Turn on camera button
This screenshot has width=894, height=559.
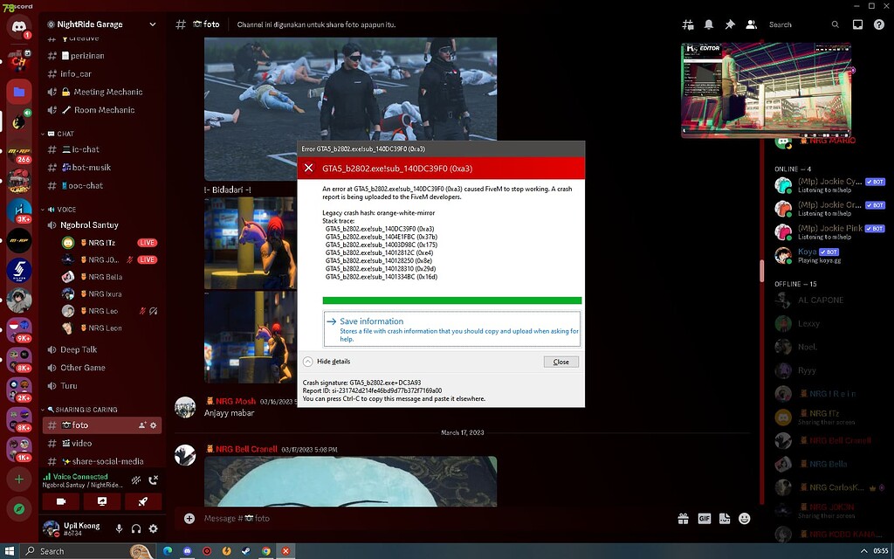[x=61, y=502]
